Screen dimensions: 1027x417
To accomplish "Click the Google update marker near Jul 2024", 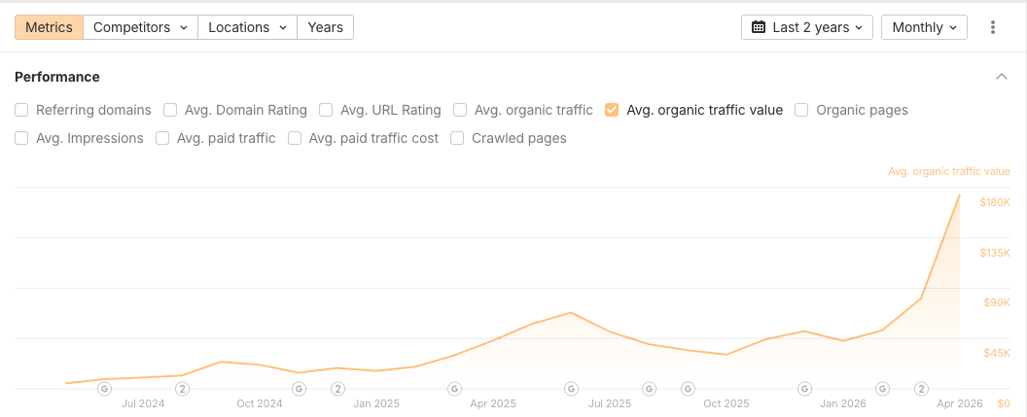I will [x=104, y=389].
